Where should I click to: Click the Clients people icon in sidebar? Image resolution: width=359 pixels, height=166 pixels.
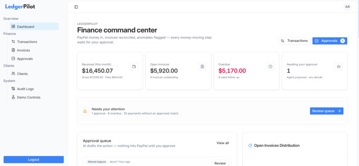coord(13,74)
